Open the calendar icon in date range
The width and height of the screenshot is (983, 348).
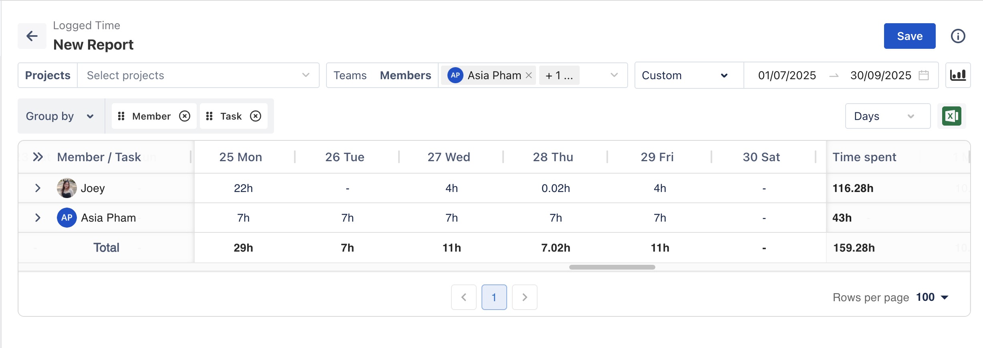[924, 75]
